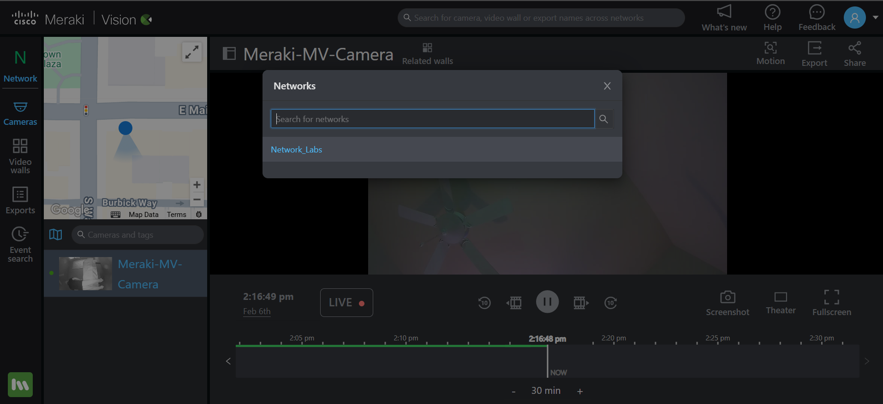Open Motion search tool
Viewport: 883px width, 404px height.
(x=770, y=53)
